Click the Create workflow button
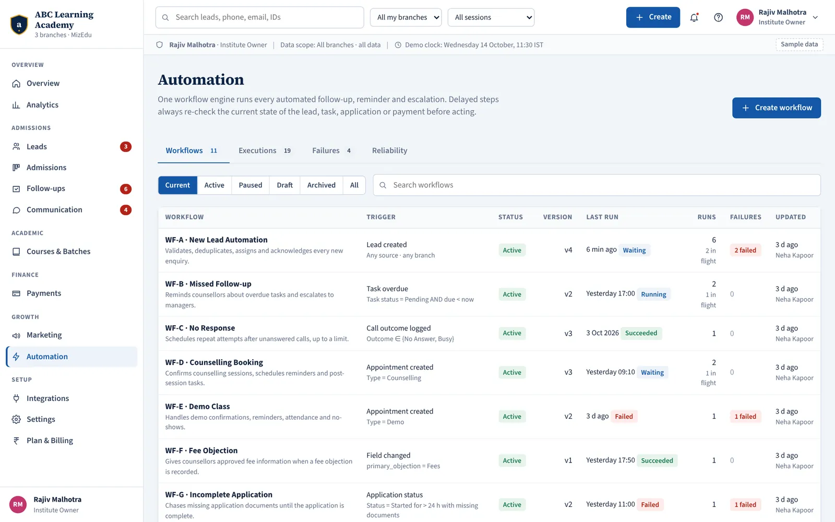Image resolution: width=835 pixels, height=522 pixels. click(777, 108)
